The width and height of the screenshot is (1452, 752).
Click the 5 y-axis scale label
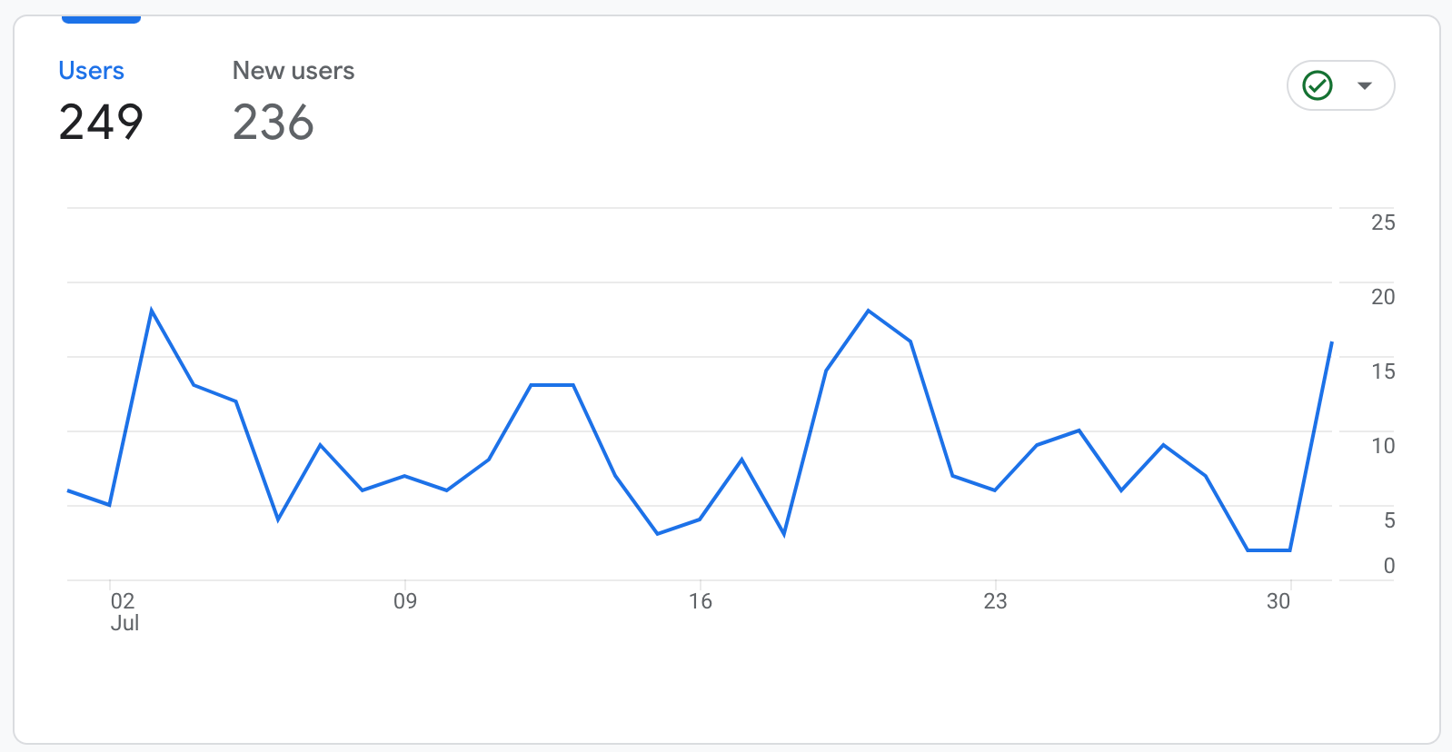pyautogui.click(x=1388, y=520)
